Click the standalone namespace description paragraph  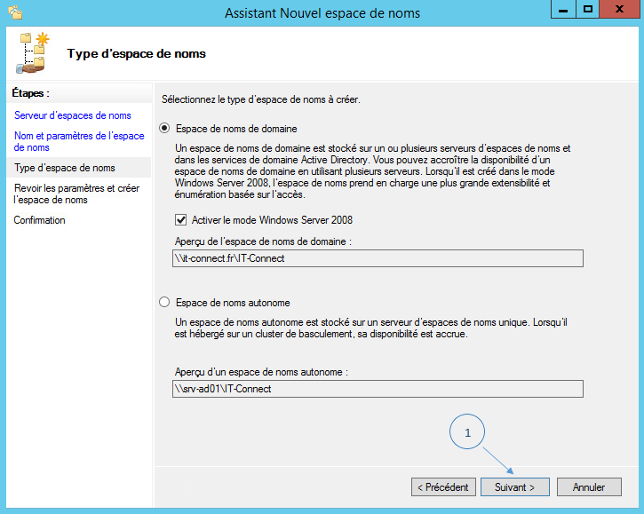click(x=371, y=328)
